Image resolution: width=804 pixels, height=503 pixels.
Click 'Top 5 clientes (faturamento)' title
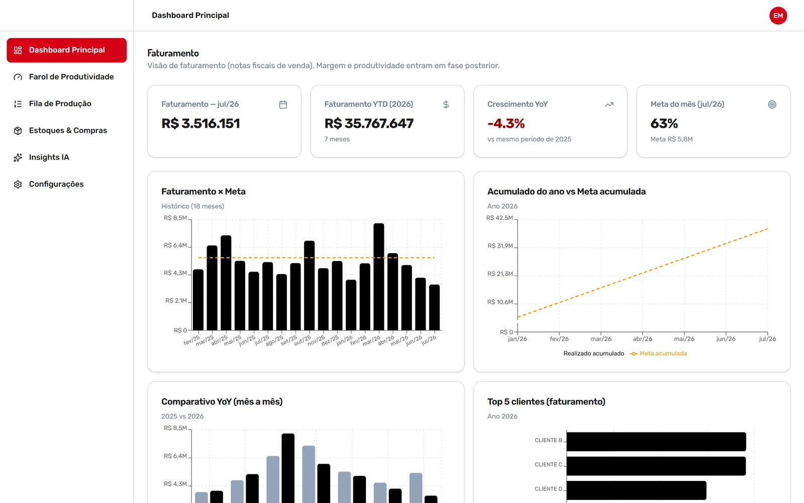click(546, 402)
